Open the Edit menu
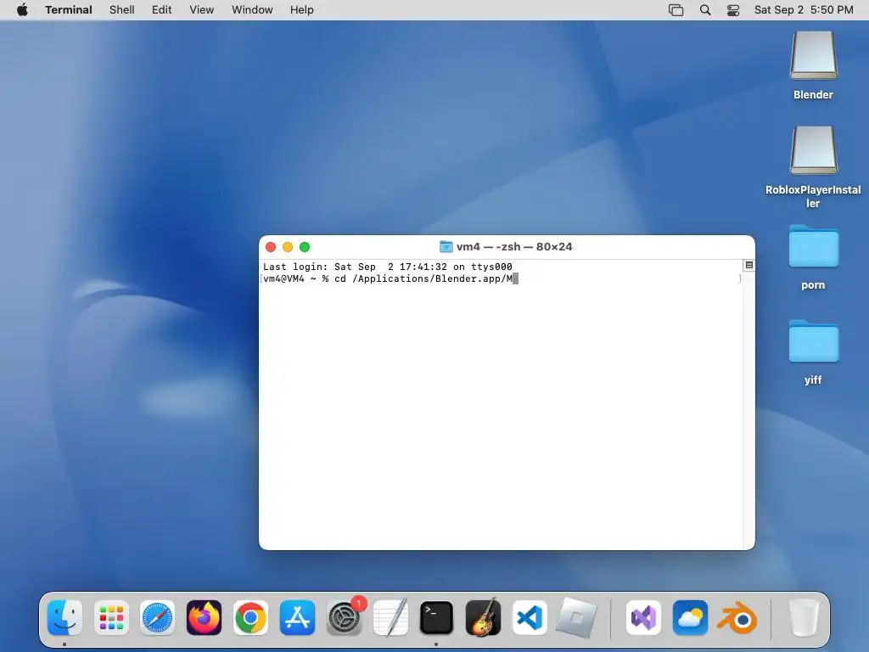The height and width of the screenshot is (652, 869). (162, 10)
